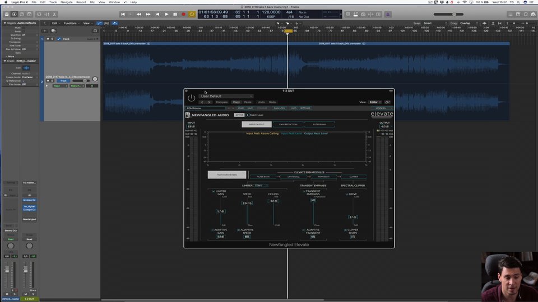538x302 pixels.
Task: Open the MODERN skin dropdown in Elevate
Action: 382,108
